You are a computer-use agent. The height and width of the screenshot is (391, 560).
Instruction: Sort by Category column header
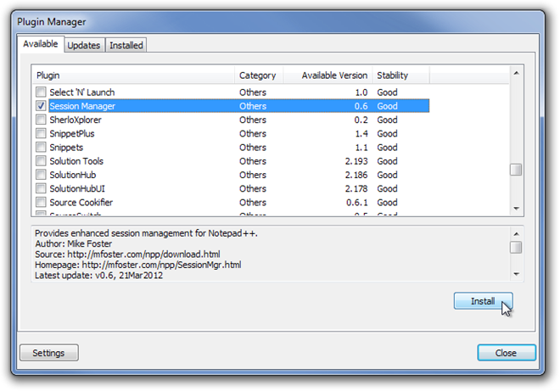(259, 75)
